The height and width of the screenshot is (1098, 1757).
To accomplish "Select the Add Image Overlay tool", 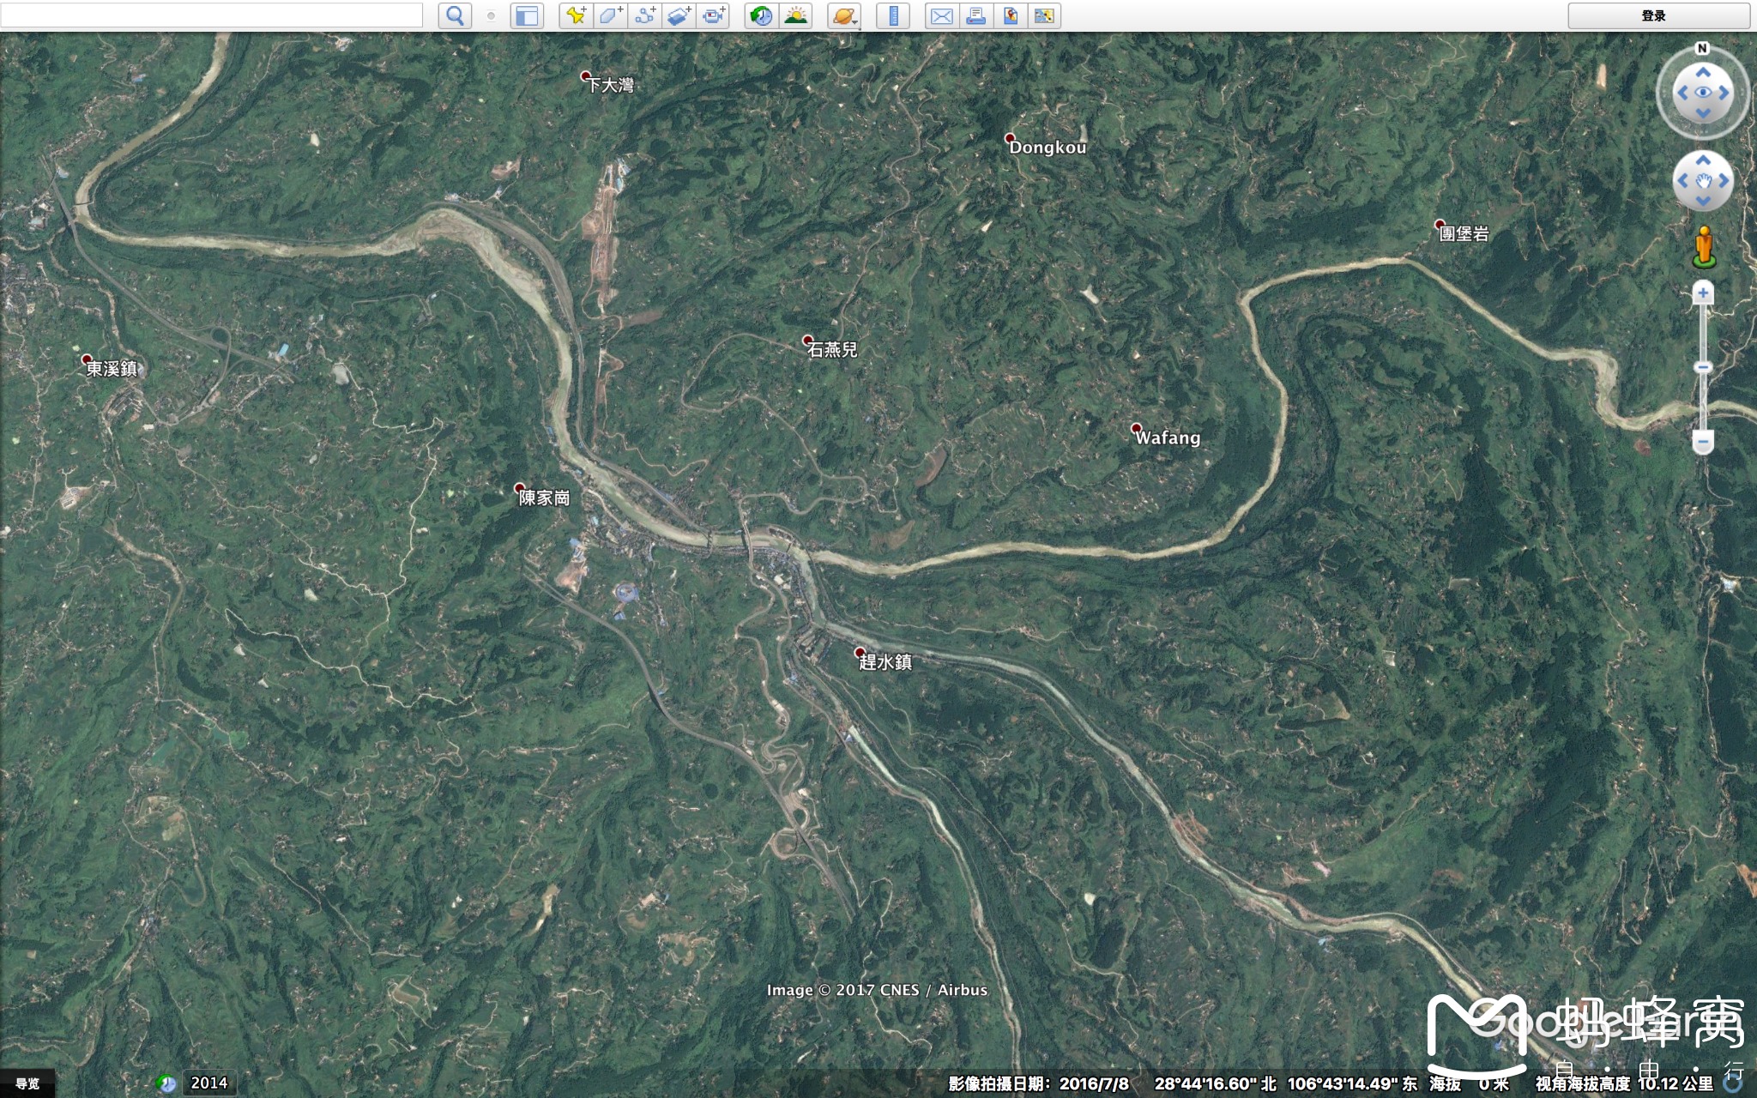I will tap(679, 15).
